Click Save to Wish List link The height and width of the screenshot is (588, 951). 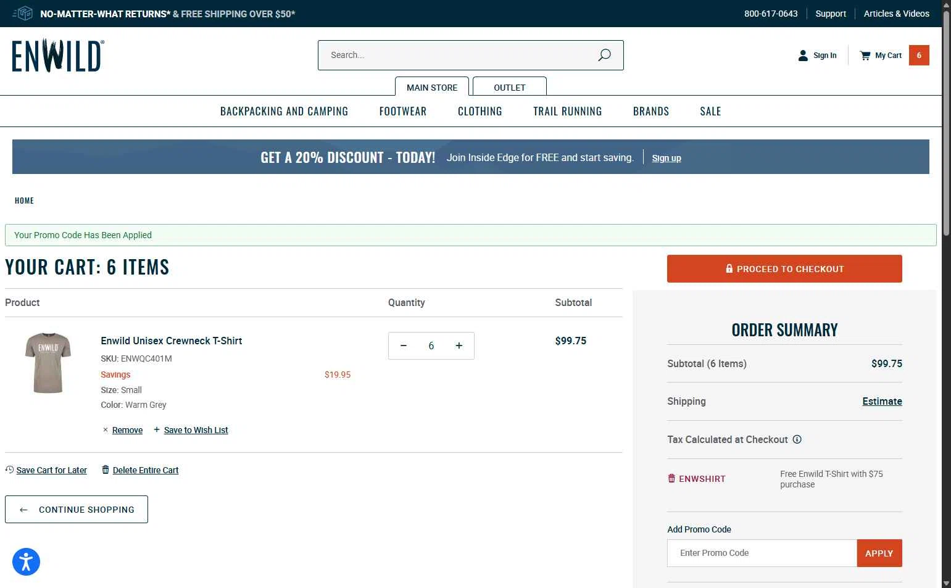coord(196,430)
